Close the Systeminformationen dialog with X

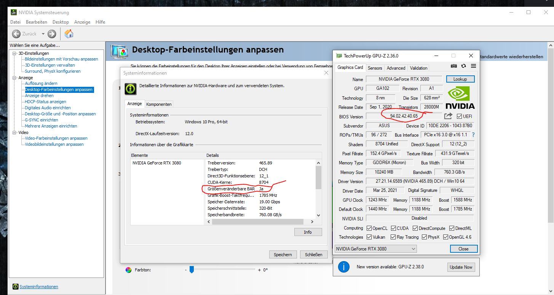[x=326, y=73]
